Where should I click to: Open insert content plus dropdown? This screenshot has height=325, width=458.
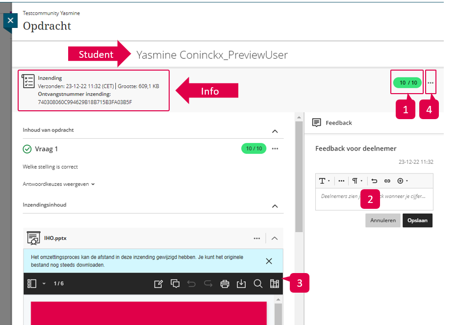tap(402, 181)
